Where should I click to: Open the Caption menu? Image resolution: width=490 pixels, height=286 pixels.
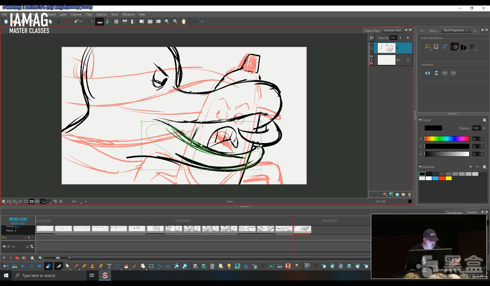pos(101,14)
